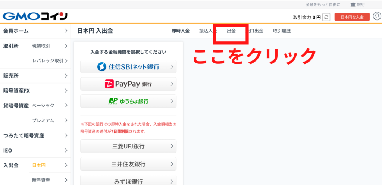Screen dimensions: 382x191
Task: Click the chevron next to 販売所
Action: pos(66,76)
